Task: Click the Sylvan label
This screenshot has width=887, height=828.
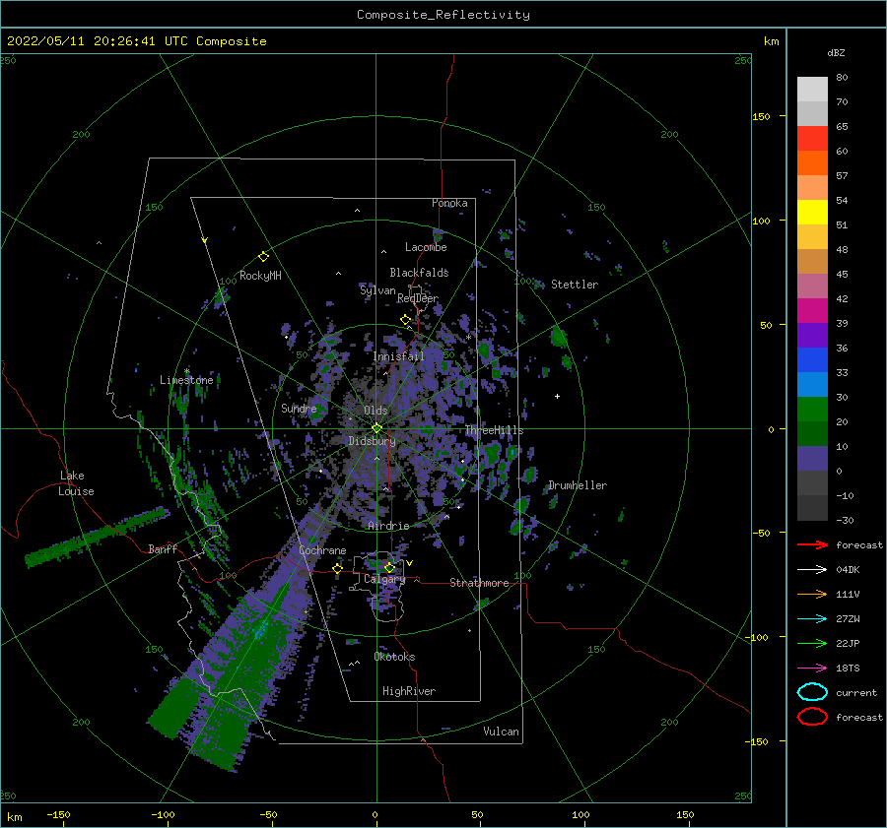Action: (x=377, y=290)
